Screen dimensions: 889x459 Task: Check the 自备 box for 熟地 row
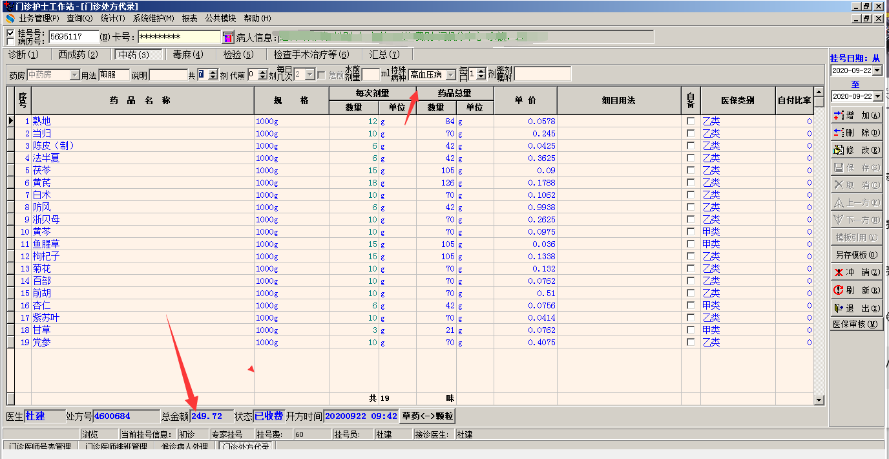point(691,122)
